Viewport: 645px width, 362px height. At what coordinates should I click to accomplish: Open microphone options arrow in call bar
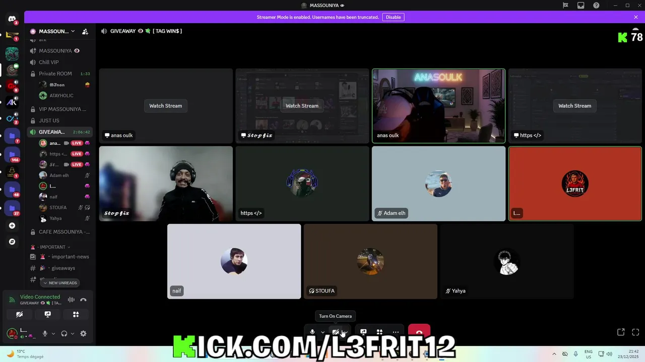point(322,332)
